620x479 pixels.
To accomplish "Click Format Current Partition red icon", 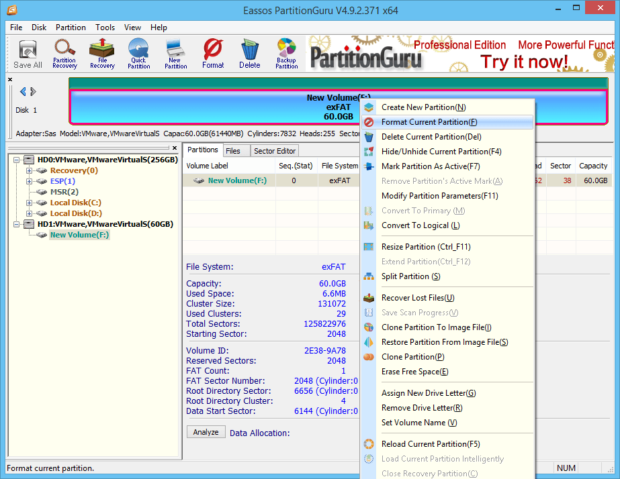I will coord(369,122).
